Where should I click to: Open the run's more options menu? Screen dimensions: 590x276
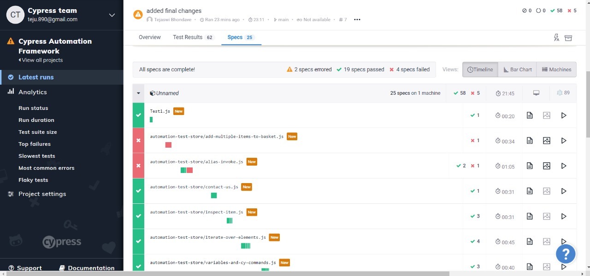click(357, 19)
